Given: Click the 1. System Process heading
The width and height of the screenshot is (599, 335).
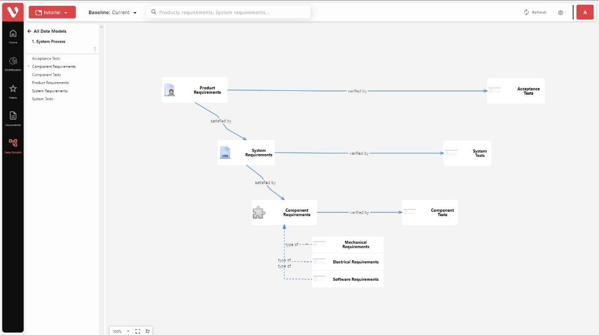Looking at the screenshot, I should pos(49,42).
